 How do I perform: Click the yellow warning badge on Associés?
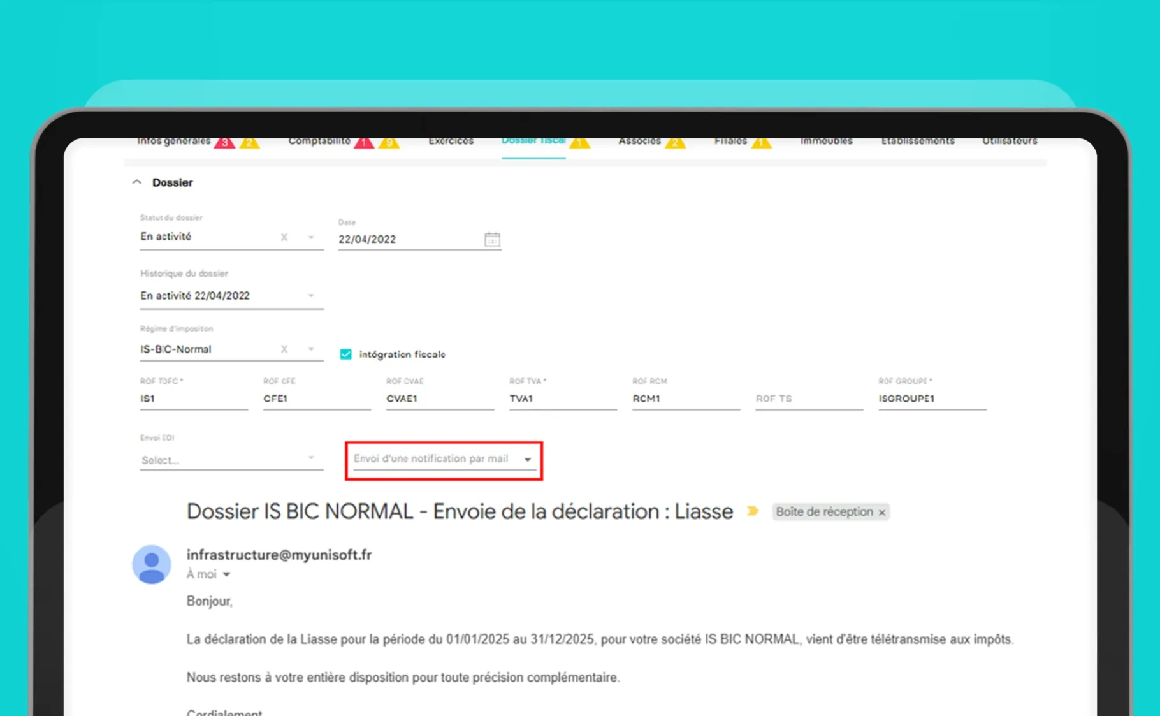(x=675, y=142)
